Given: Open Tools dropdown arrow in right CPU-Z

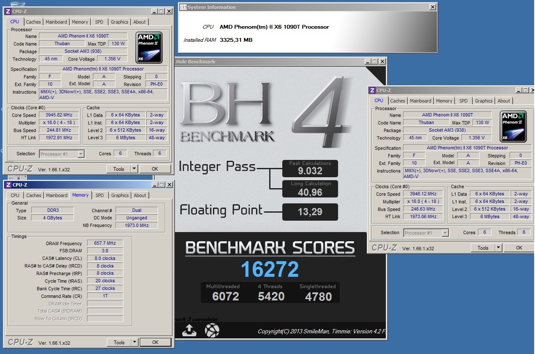Looking at the screenshot, I should point(498,248).
